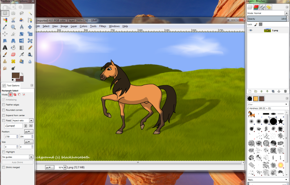Viewport: 290px width, 185px height.
Task: Select the Ellipse Select tool
Action: (x=13, y=13)
